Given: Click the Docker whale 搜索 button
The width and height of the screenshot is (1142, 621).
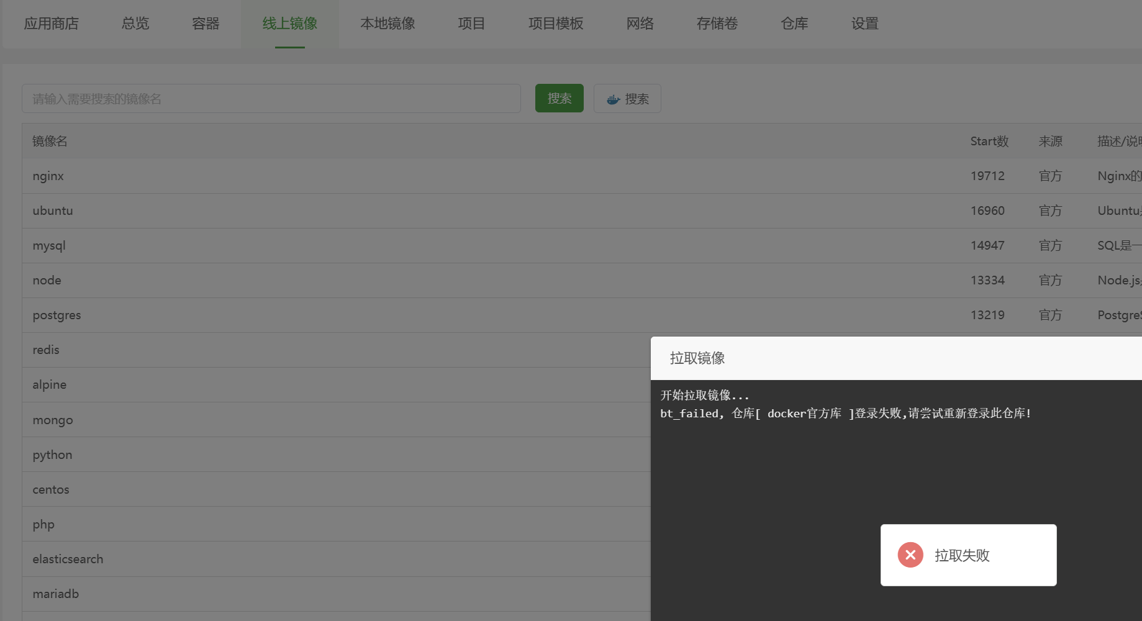Looking at the screenshot, I should pyautogui.click(x=627, y=99).
